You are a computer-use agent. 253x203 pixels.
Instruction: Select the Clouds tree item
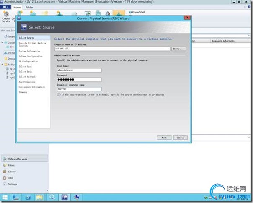pos(10,42)
